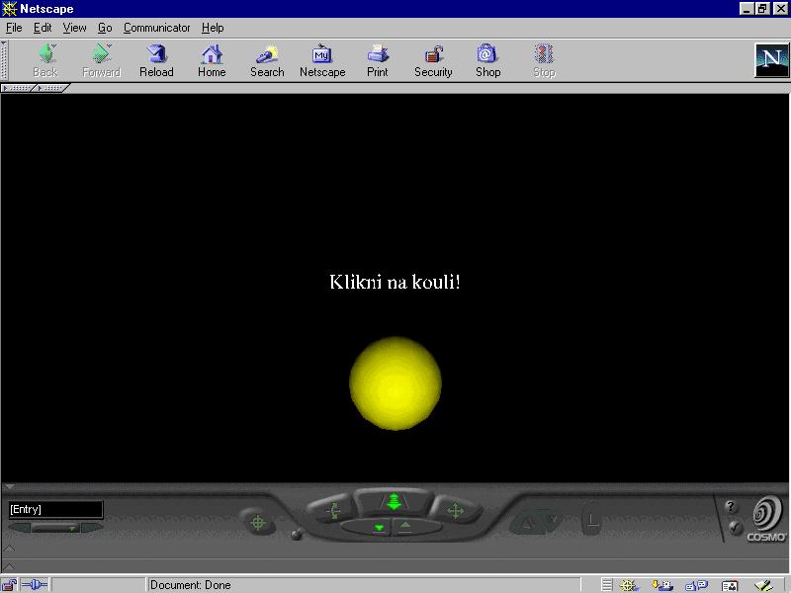Expand the second collapsed Netscape toolbar tab

(x=51, y=88)
